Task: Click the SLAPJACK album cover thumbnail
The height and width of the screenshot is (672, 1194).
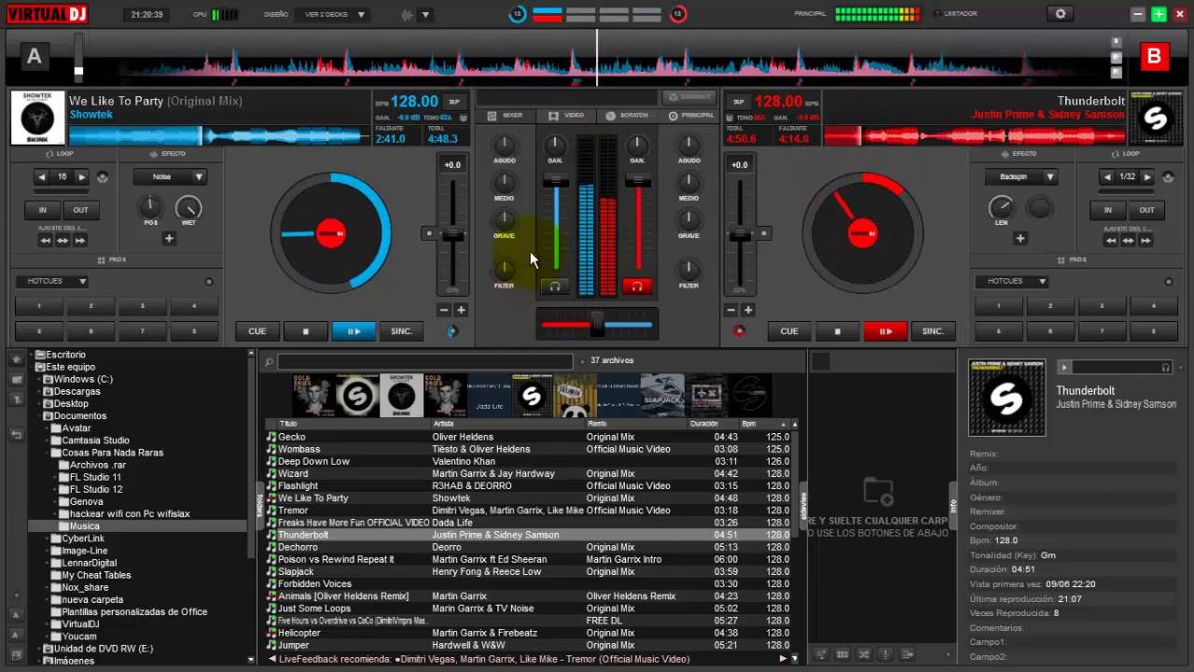Action: [x=662, y=396]
